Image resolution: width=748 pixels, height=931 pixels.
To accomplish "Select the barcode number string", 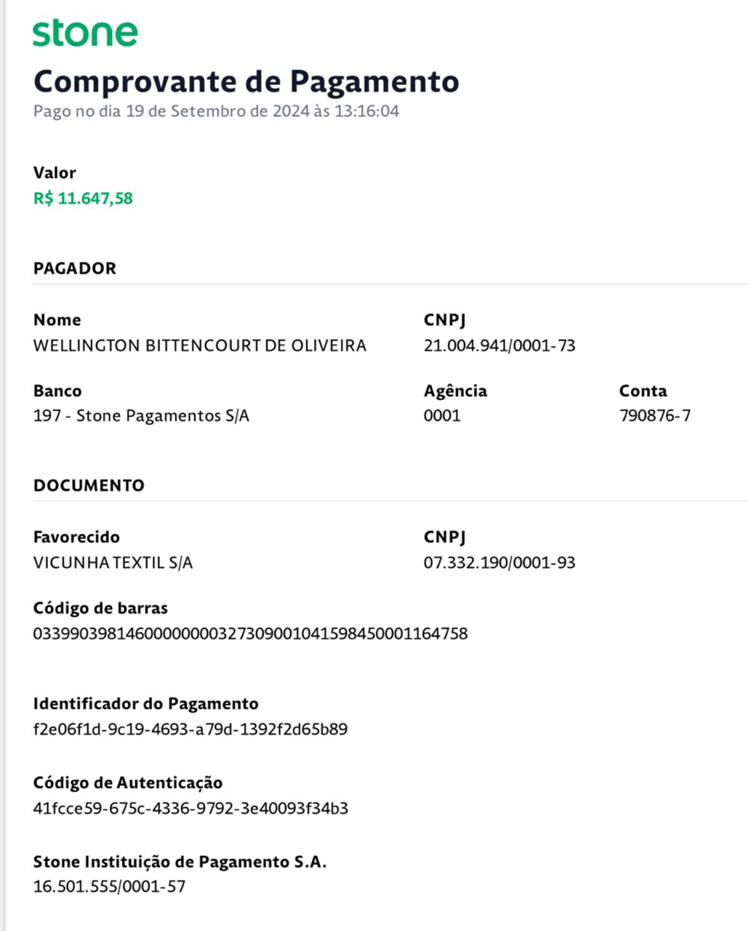I will pyautogui.click(x=250, y=634).
